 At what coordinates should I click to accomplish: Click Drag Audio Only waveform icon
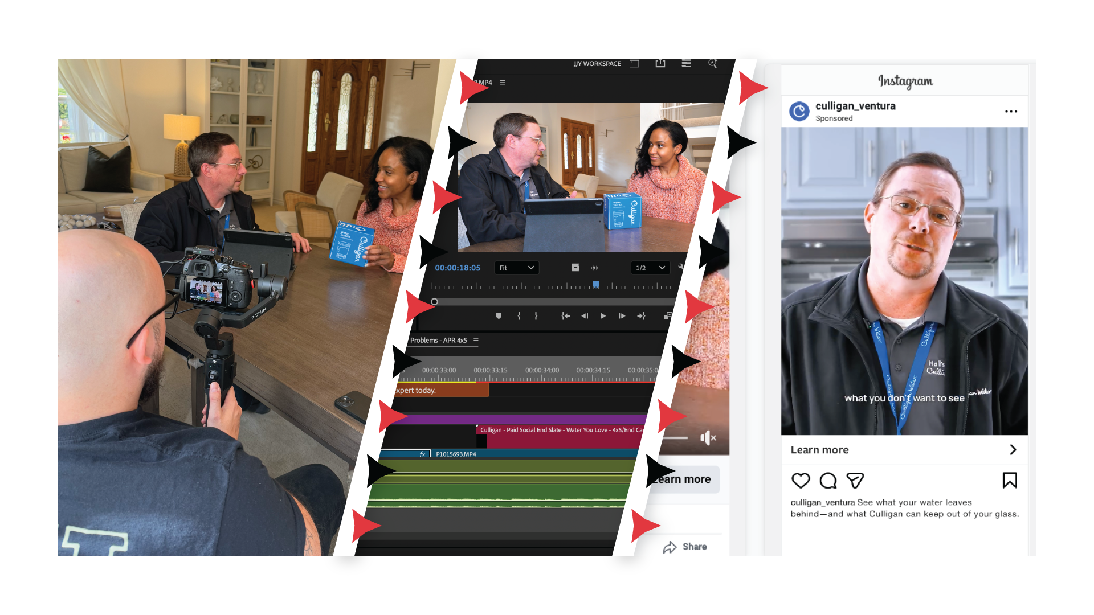594,268
